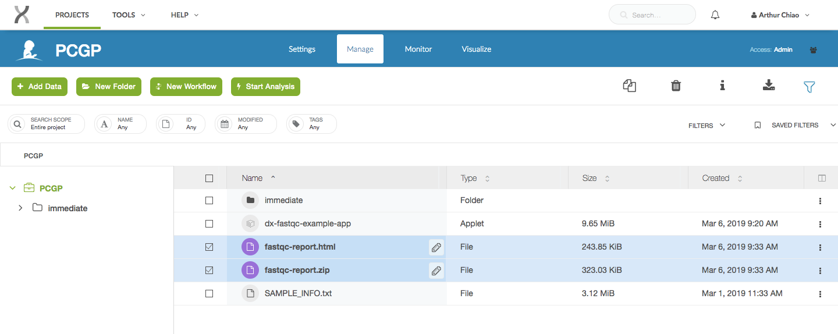Uncheck the fastqc-report.html checkbox

pyautogui.click(x=210, y=247)
